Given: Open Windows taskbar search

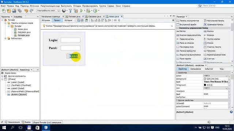Looking at the screenshot, I should 12,128.
